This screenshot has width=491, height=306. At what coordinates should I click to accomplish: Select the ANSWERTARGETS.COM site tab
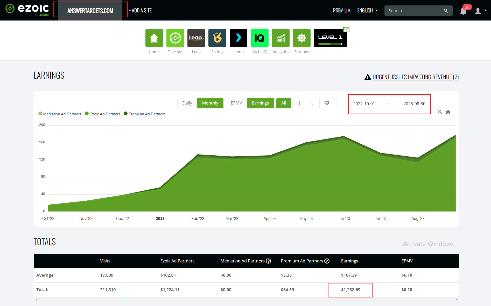point(90,11)
